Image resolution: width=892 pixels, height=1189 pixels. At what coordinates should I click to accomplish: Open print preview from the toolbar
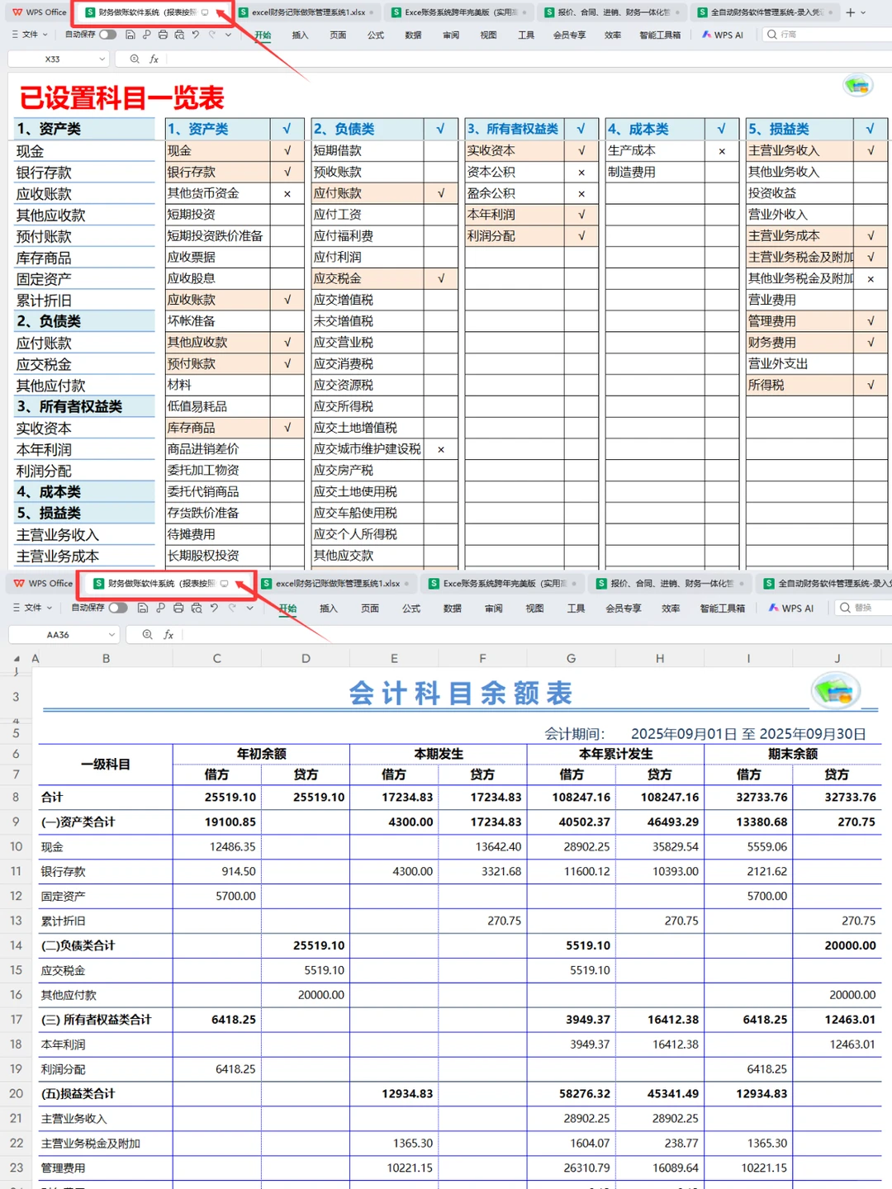pyautogui.click(x=180, y=35)
